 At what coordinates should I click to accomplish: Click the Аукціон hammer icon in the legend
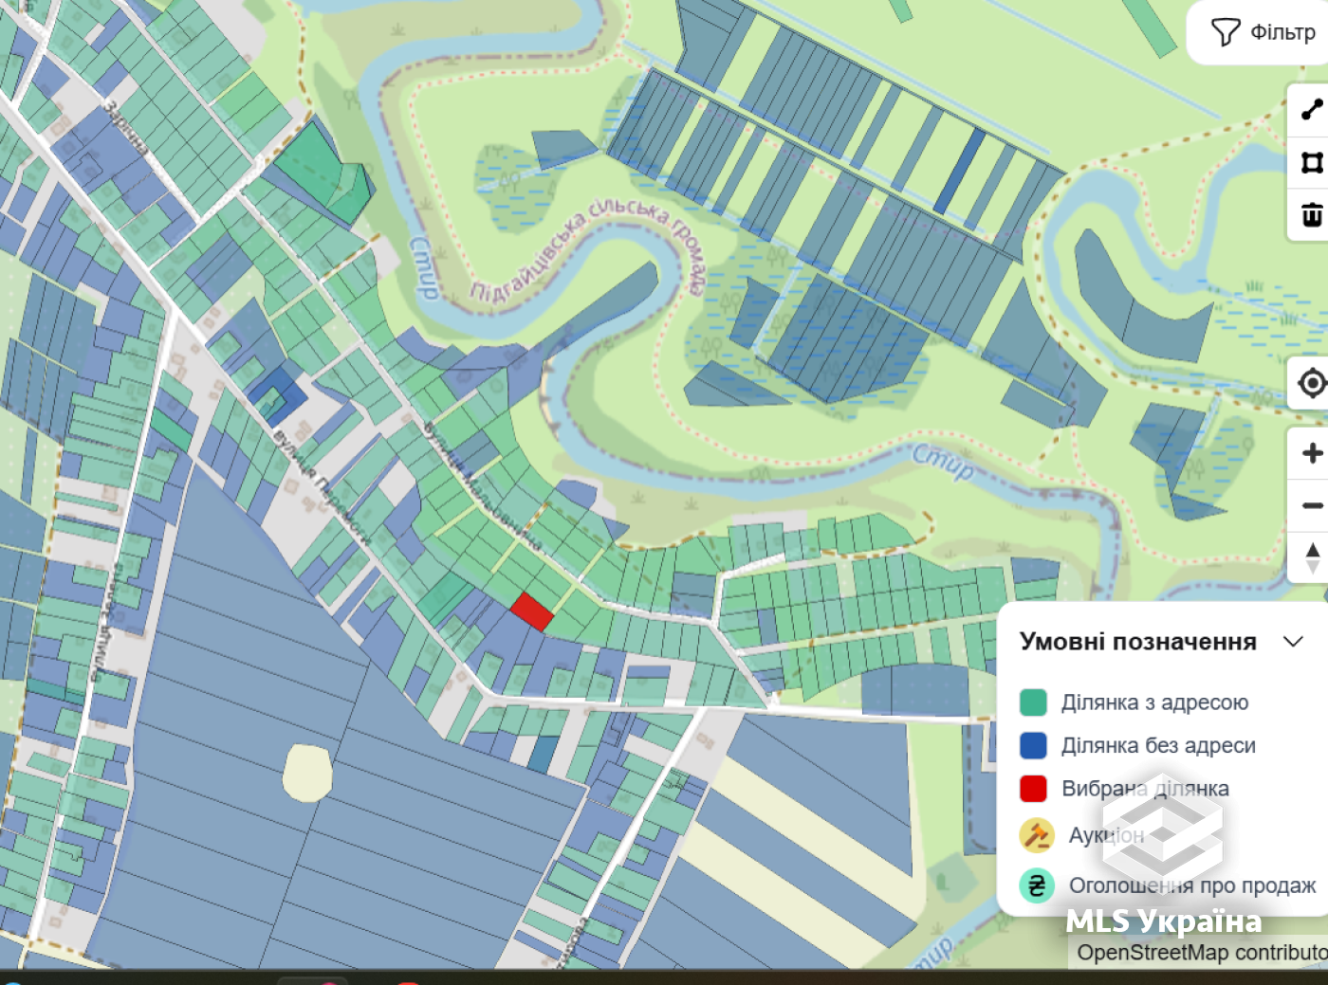click(x=1036, y=835)
